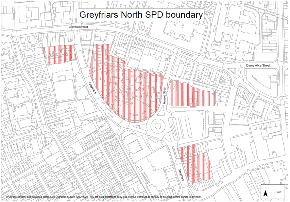Viewport: 290px width, 202px height.
Task: Click the southernmost red hatched area
Action: [x=194, y=163]
